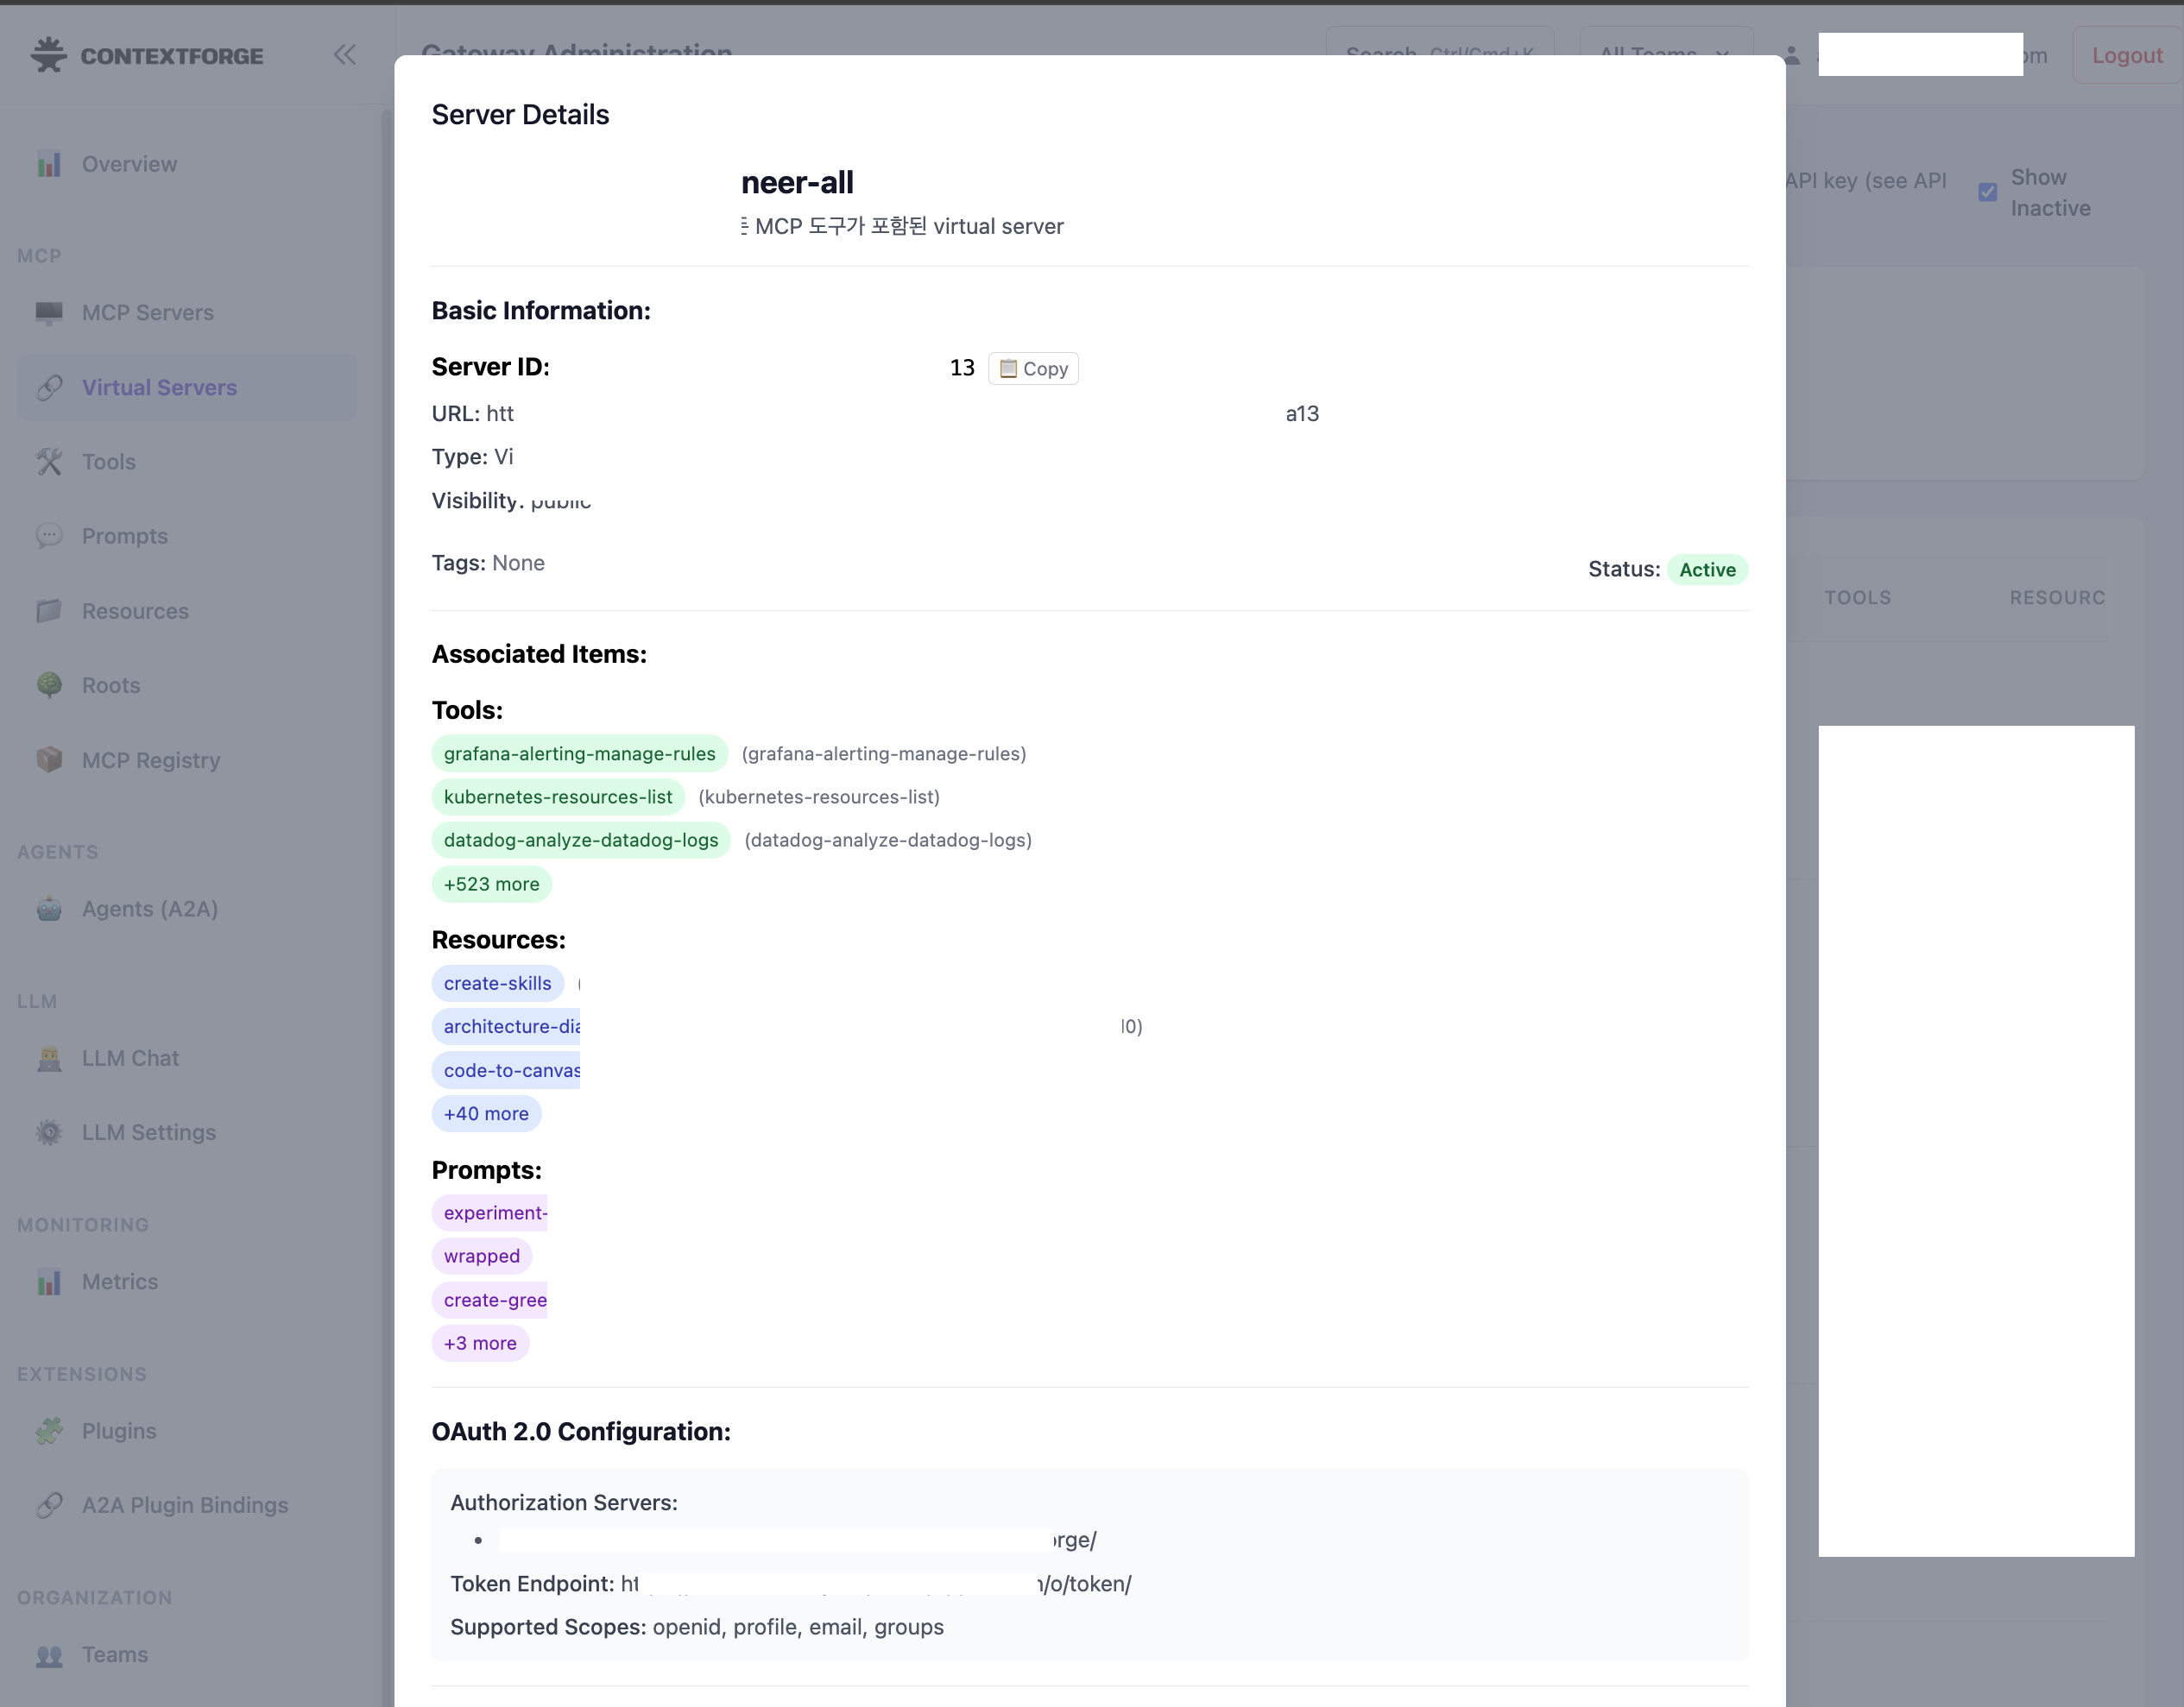Click the clipboard icon in Copy button

tap(1008, 369)
